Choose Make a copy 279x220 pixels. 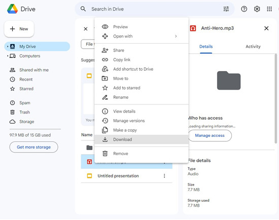(142, 130)
